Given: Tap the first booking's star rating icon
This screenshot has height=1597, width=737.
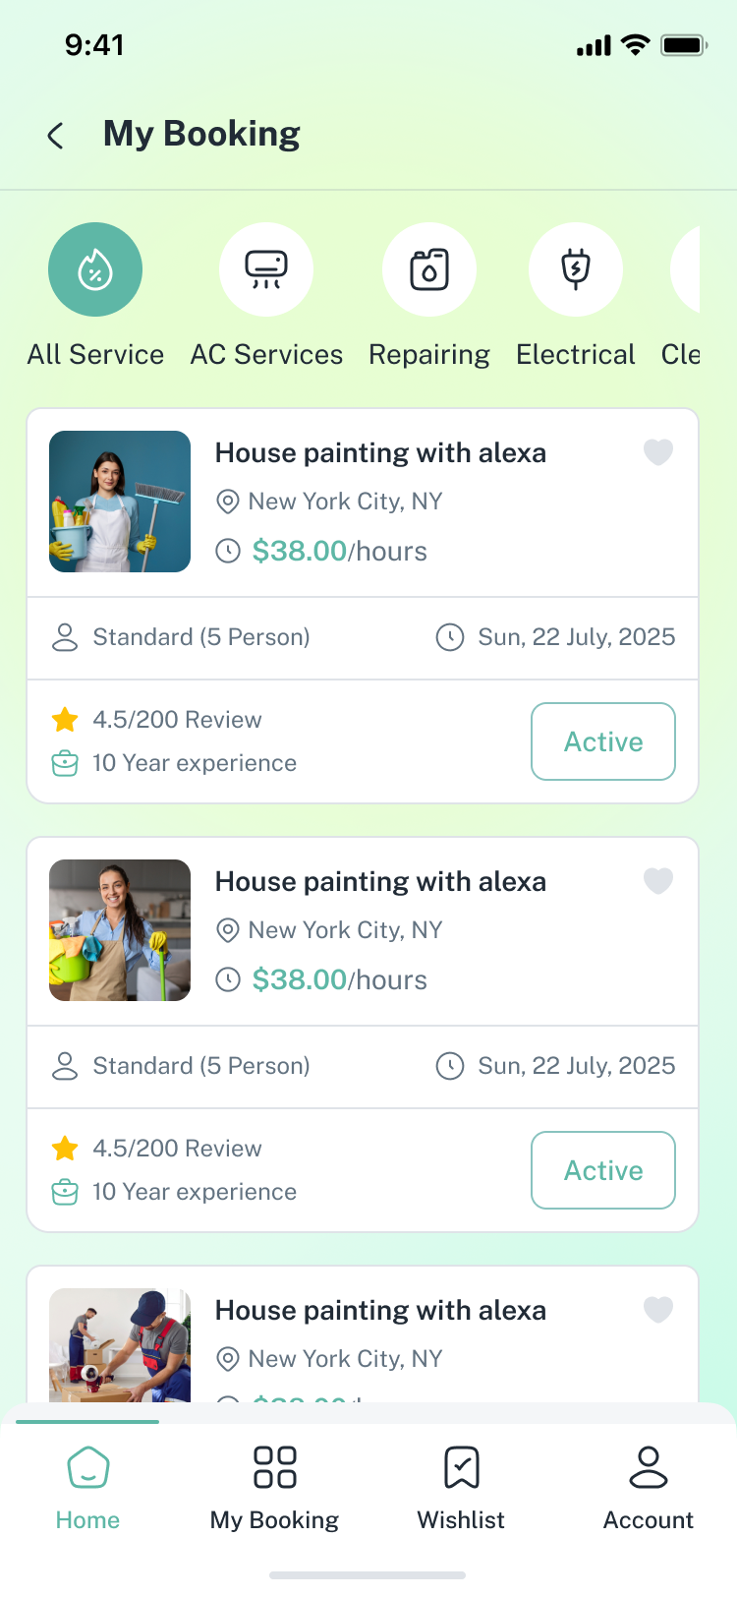Looking at the screenshot, I should click(65, 720).
